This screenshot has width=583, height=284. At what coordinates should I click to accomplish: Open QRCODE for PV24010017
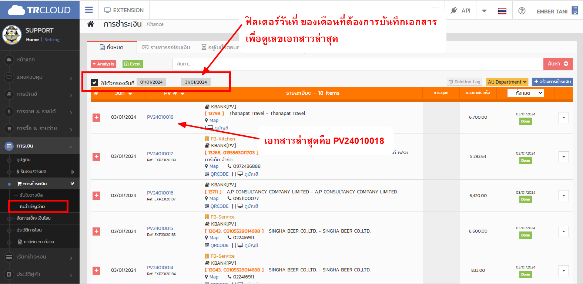(x=217, y=174)
